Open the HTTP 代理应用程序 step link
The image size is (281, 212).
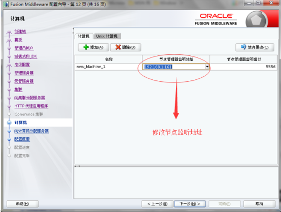click(x=31, y=106)
